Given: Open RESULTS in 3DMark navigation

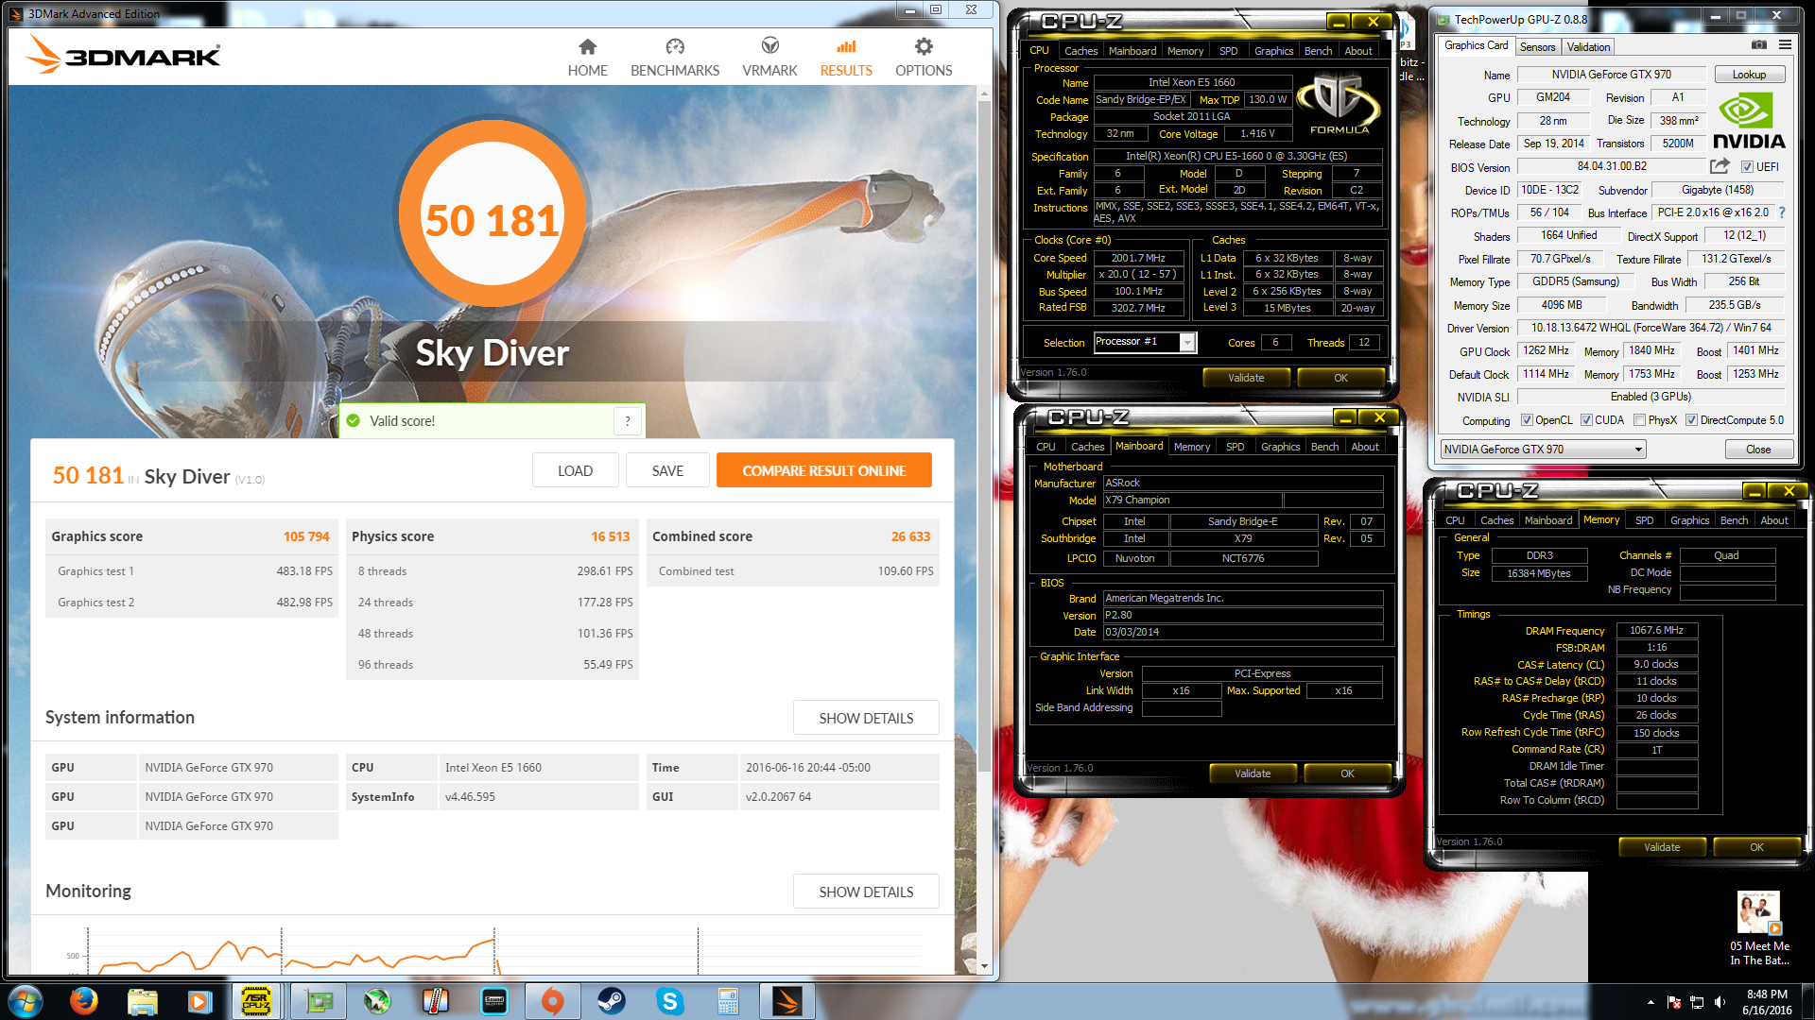Looking at the screenshot, I should coord(846,58).
